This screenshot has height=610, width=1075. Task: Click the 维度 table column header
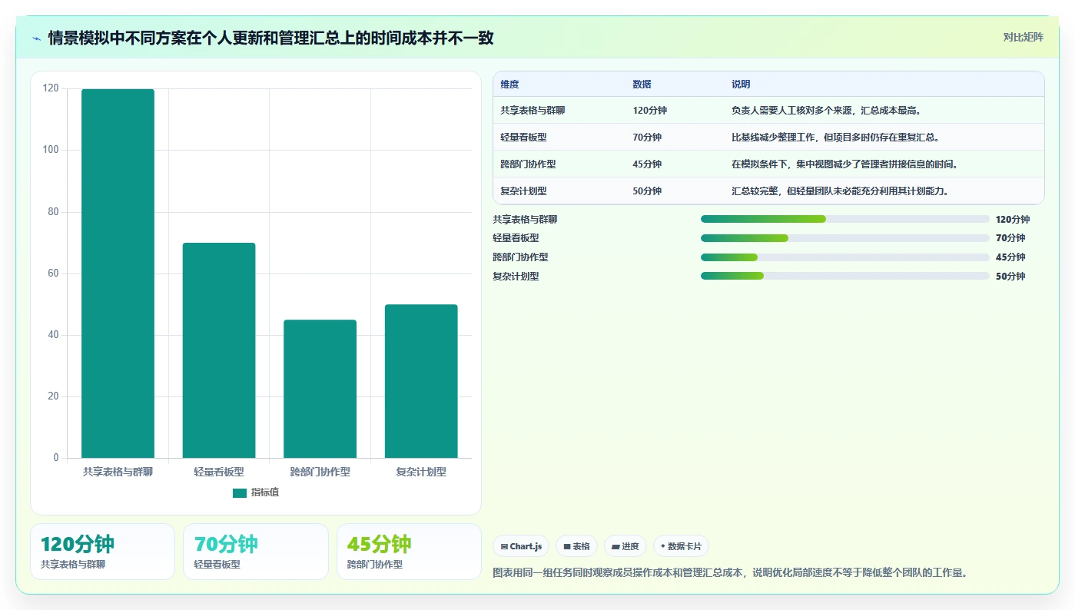[x=509, y=85]
